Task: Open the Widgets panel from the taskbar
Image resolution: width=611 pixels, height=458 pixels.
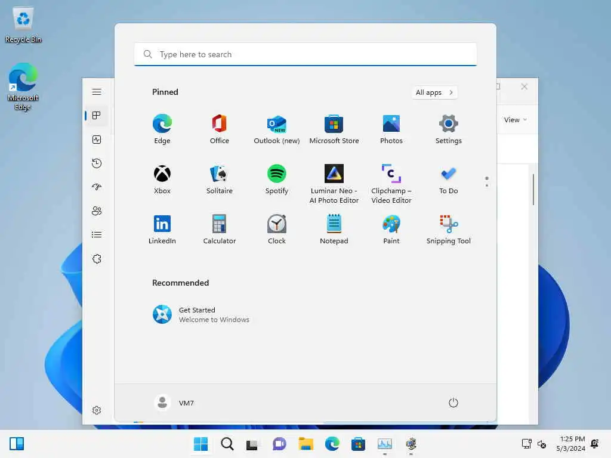Action: point(17,444)
